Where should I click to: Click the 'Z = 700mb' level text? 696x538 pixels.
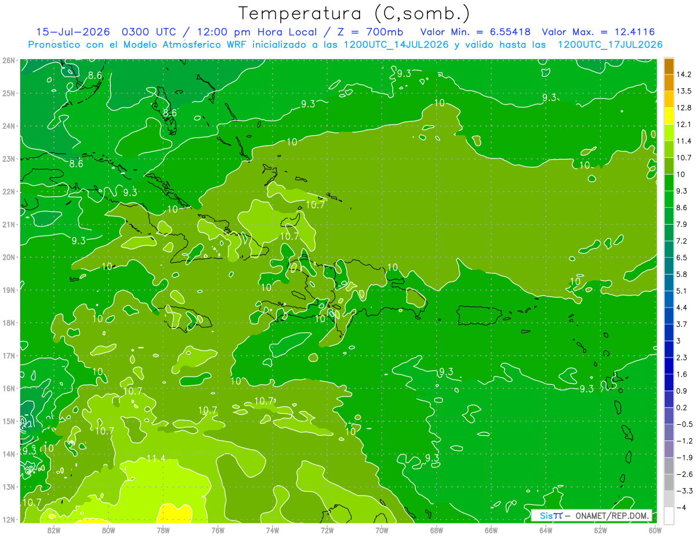tap(371, 32)
